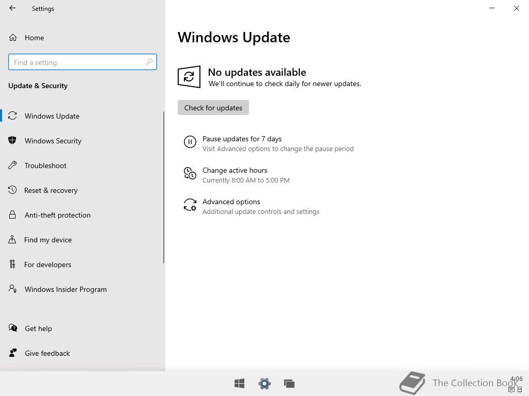Click the Give feedback link
The width and height of the screenshot is (529, 396).
(48, 353)
